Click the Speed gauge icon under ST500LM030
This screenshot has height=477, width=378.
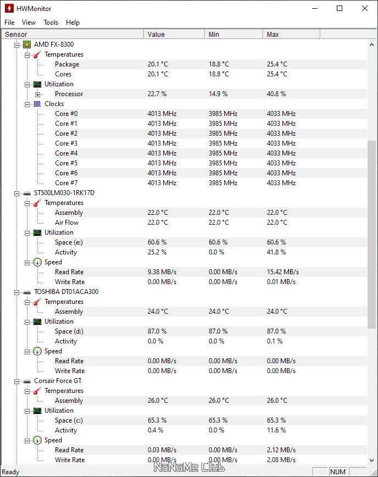[x=37, y=262]
